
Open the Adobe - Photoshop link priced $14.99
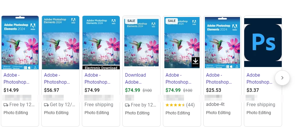click(16, 78)
